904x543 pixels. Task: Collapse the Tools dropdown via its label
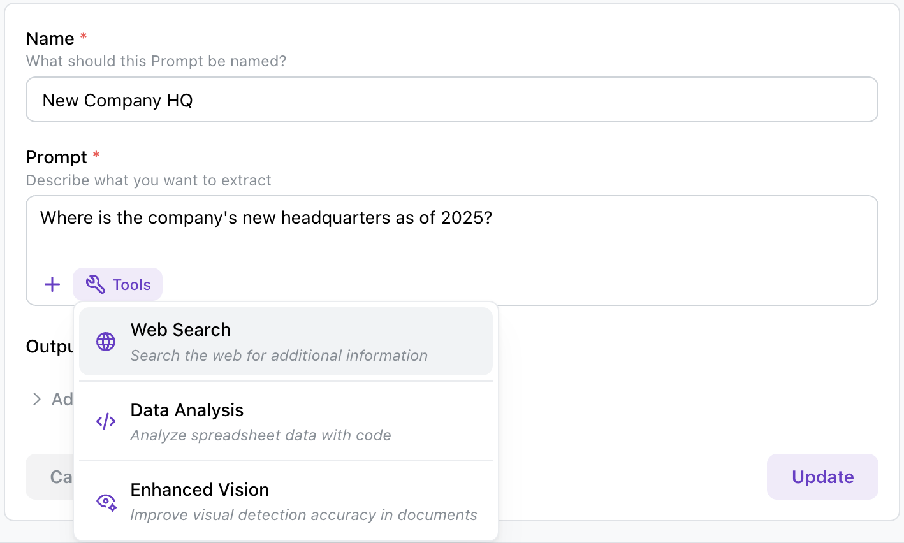[132, 285]
